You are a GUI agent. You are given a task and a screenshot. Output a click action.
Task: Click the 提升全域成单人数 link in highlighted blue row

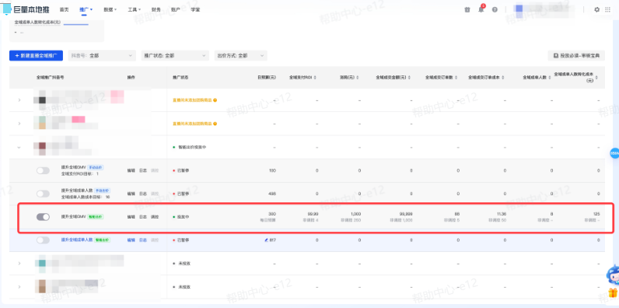76,240
